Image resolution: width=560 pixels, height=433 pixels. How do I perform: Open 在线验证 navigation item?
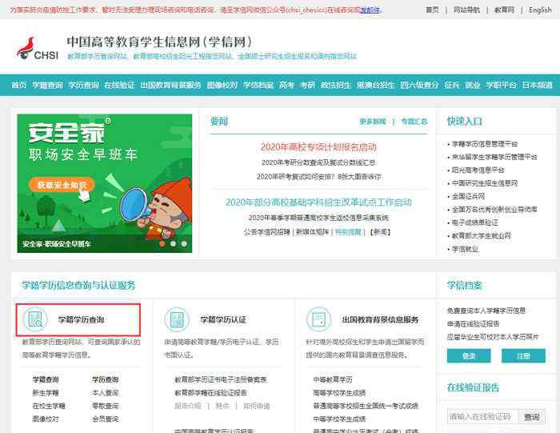coord(119,85)
